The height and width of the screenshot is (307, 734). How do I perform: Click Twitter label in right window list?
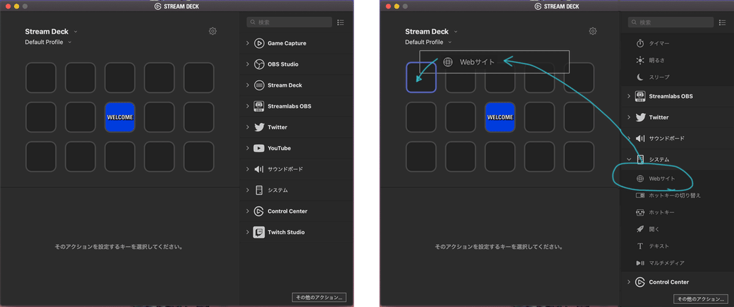[659, 117]
